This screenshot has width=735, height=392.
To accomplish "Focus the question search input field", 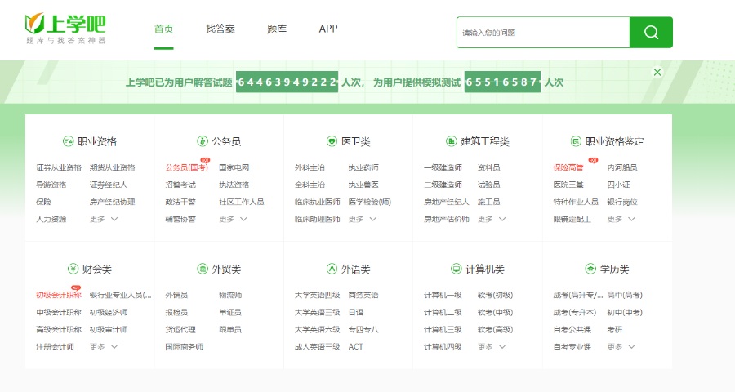I will 543,33.
